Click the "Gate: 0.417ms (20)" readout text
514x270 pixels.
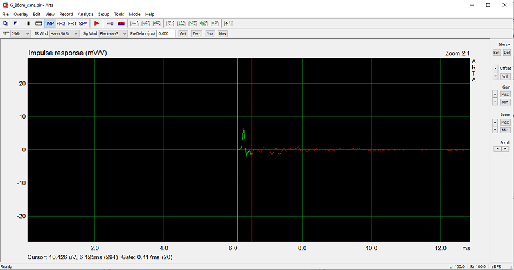pos(147,257)
